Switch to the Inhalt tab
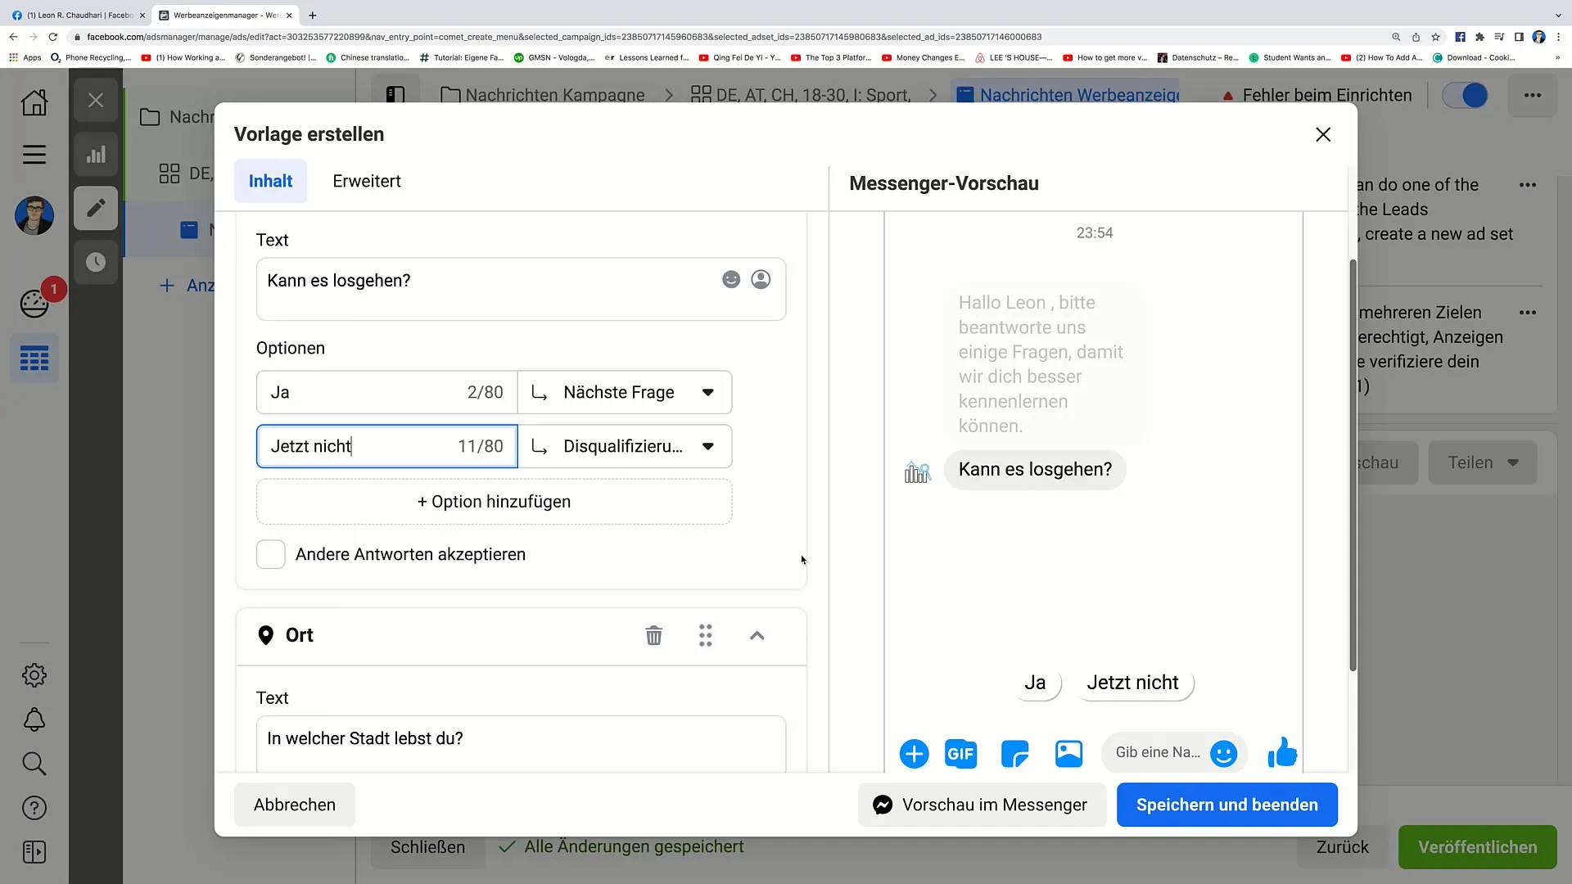This screenshot has width=1572, height=884. pyautogui.click(x=271, y=181)
